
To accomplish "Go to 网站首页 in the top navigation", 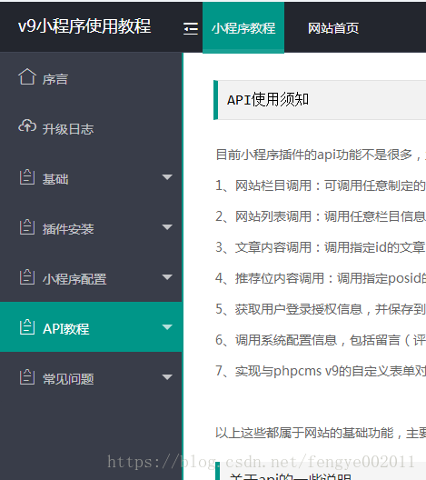I will pyautogui.click(x=333, y=28).
